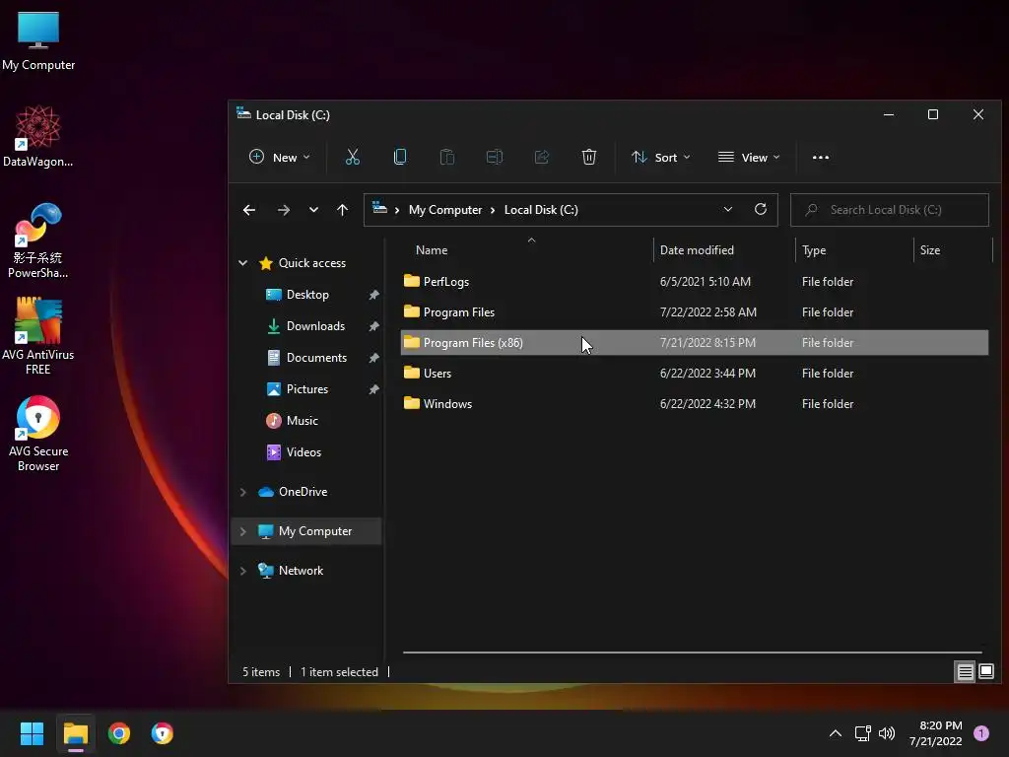The width and height of the screenshot is (1009, 757).
Task: Select Documents in Quick access
Action: pyautogui.click(x=316, y=357)
